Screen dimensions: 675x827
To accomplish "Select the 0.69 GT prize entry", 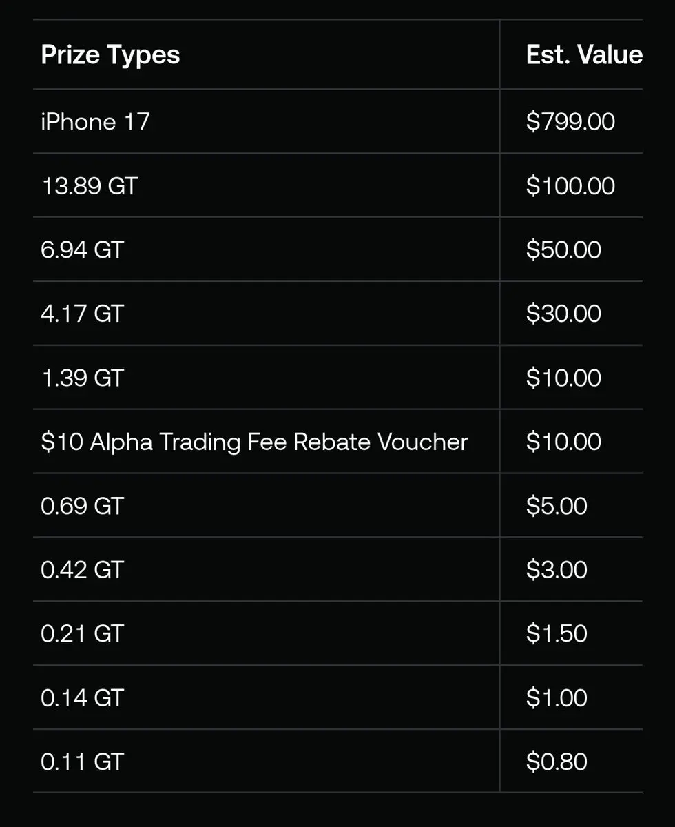I will 82,506.
